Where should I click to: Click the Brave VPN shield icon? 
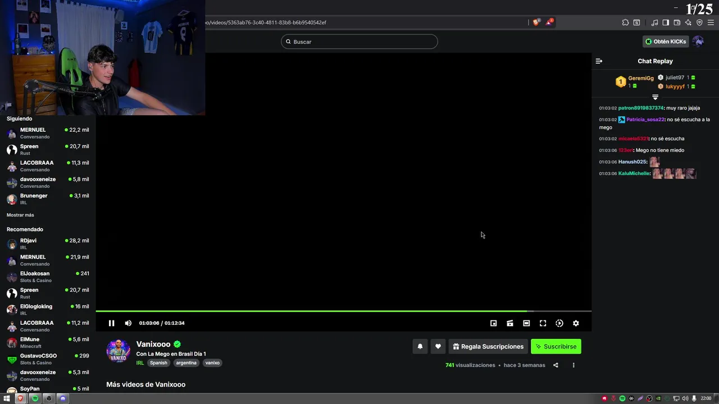699,22
